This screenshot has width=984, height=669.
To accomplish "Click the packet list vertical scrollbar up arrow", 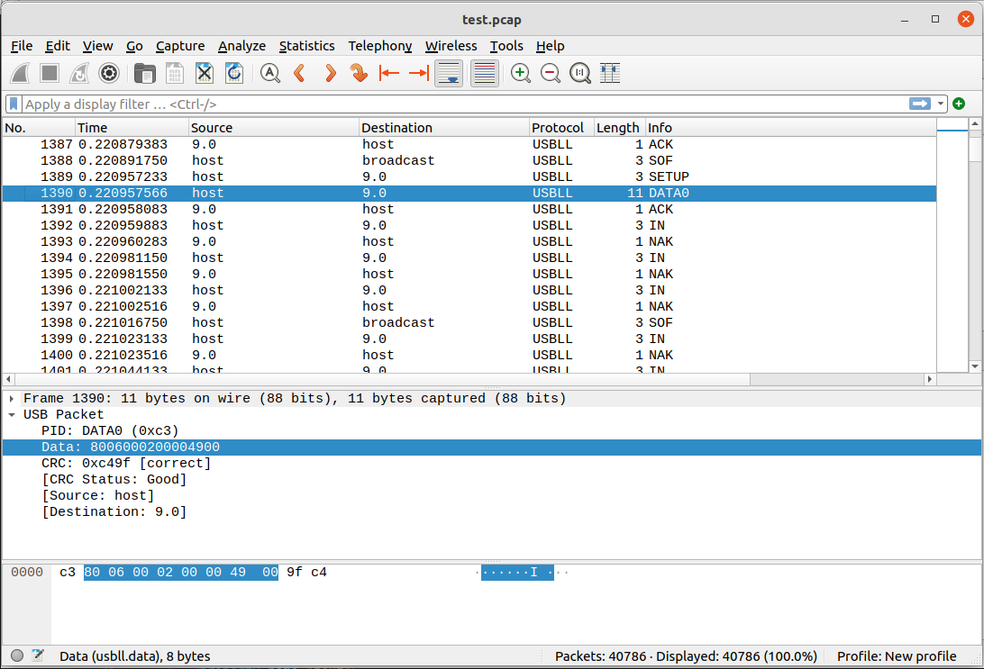I will click(x=975, y=124).
